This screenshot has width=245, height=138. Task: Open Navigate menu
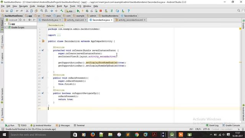click(x=23, y=6)
